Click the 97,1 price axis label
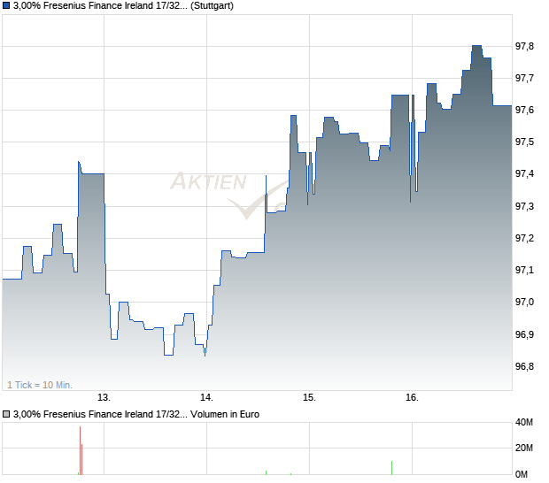 pyautogui.click(x=524, y=270)
